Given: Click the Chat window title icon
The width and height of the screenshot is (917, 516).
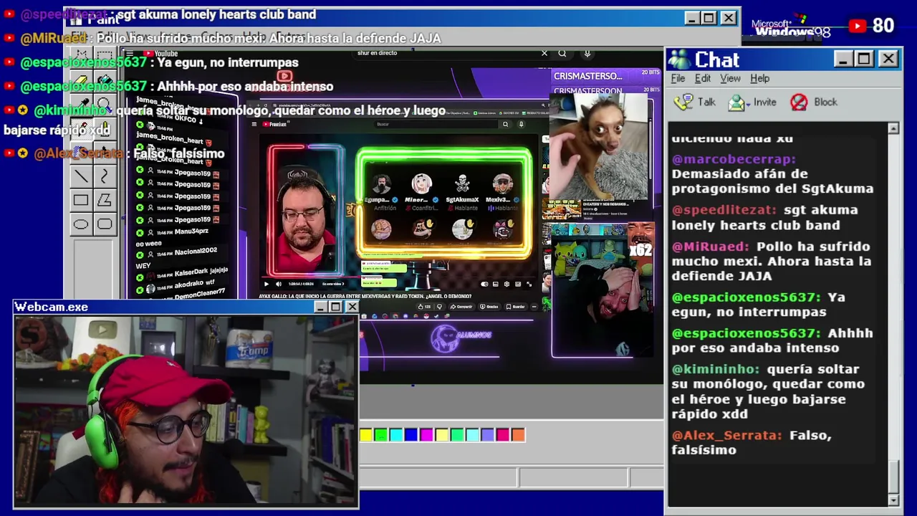Looking at the screenshot, I should point(678,59).
